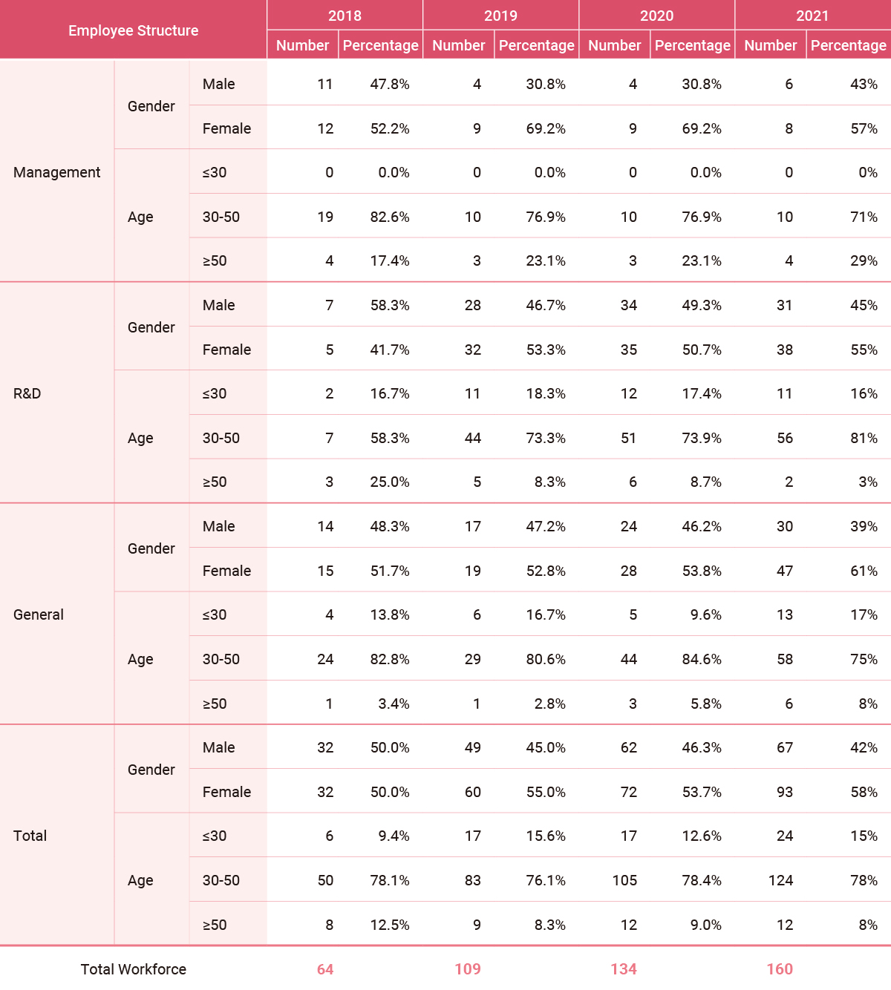Screen dimensions: 891x990
Task: Click R&D male 2019 number 28
Action: (473, 305)
